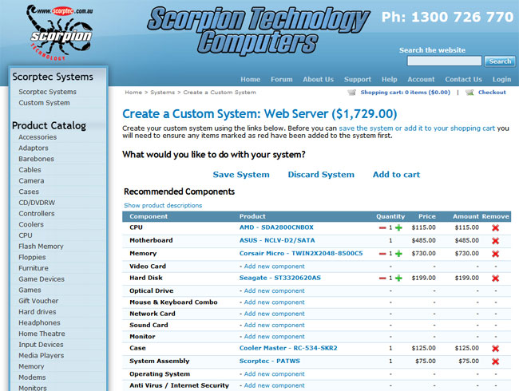Remove the Motherboard row with the red X
This screenshot has width=519, height=391.
pos(496,241)
